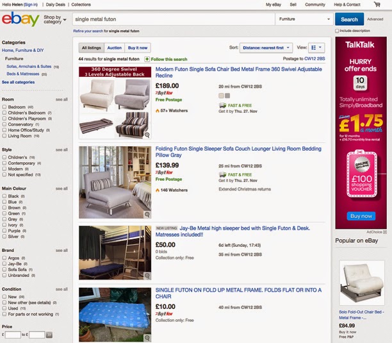
Task: Switch to the Auction tab
Action: tap(114, 47)
